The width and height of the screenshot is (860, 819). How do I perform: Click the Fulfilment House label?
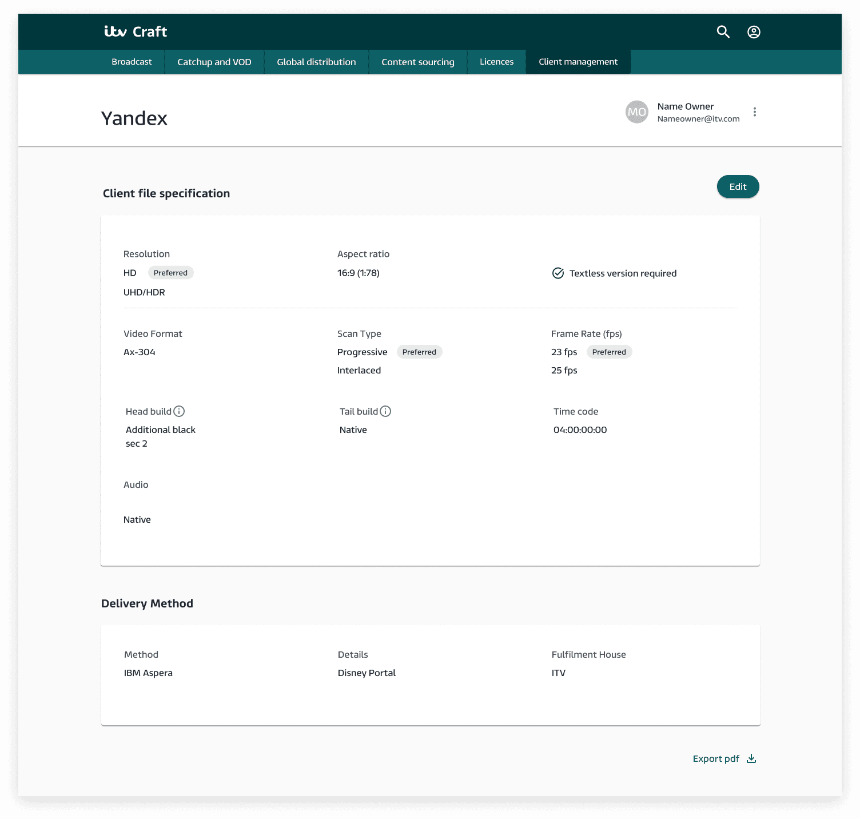588,654
